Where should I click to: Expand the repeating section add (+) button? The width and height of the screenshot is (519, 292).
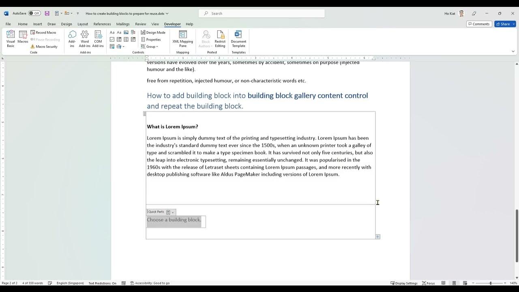coord(378,236)
